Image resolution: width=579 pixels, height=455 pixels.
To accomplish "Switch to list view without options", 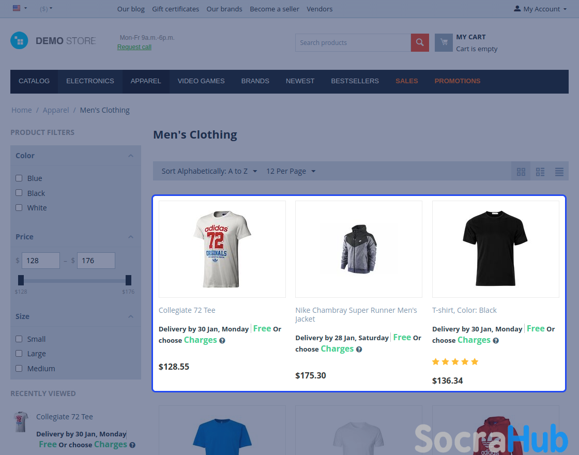I will (540, 171).
